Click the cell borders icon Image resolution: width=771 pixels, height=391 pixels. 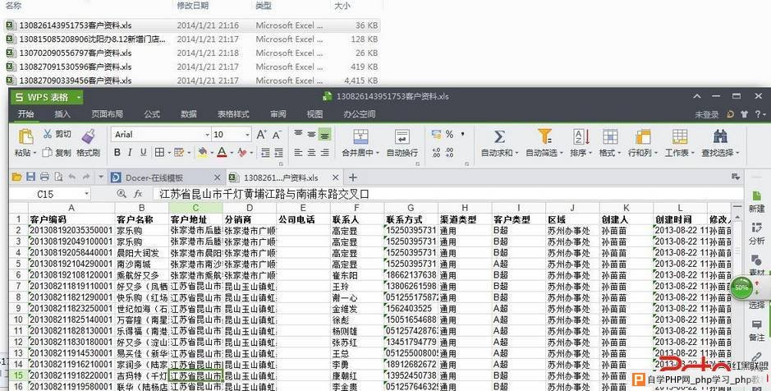[x=159, y=153]
